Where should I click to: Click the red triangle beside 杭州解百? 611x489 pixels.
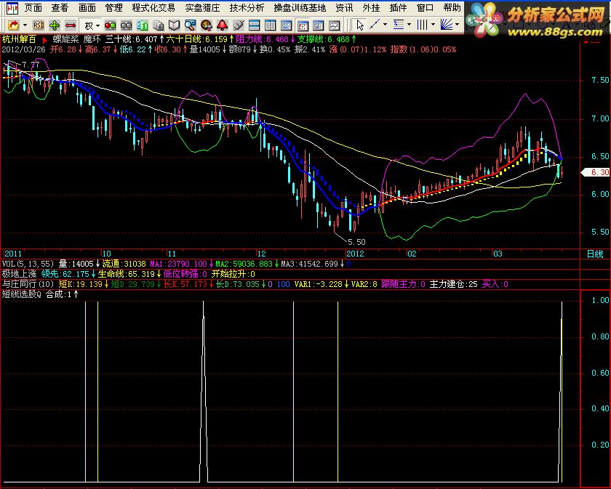point(44,39)
